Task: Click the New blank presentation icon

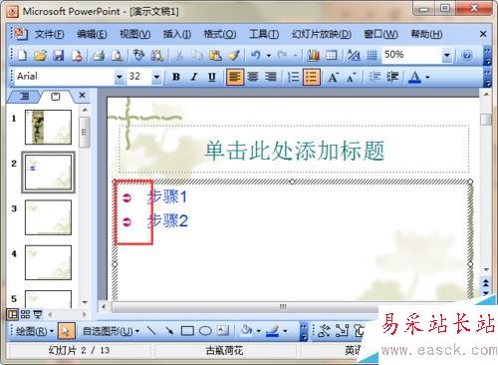Action: (x=22, y=55)
